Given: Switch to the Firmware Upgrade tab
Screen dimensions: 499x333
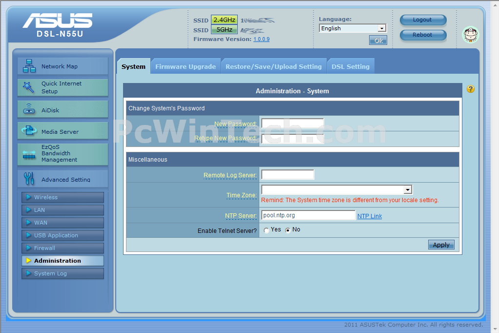Looking at the screenshot, I should click(186, 66).
